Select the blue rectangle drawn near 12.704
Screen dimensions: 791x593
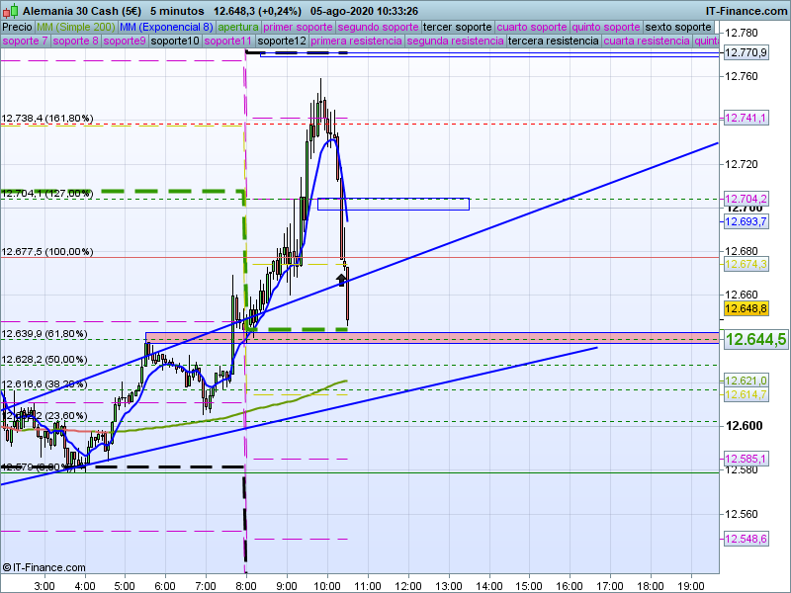pyautogui.click(x=393, y=204)
